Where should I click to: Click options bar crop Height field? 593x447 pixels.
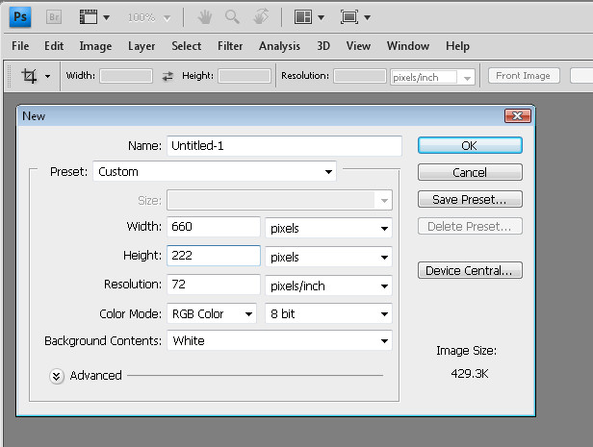(245, 76)
